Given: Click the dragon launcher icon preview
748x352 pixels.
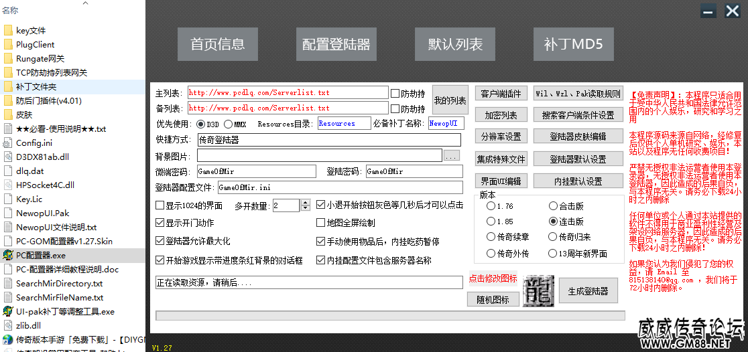Looking at the screenshot, I should tap(538, 290).
